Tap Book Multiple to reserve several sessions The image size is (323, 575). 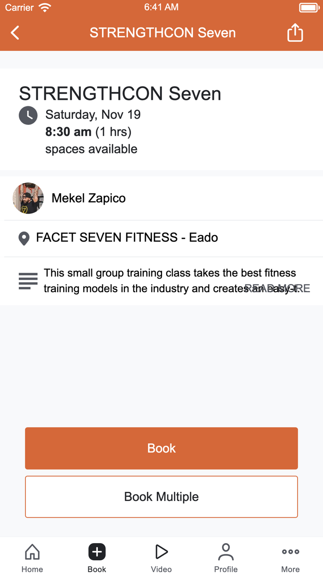tap(161, 496)
